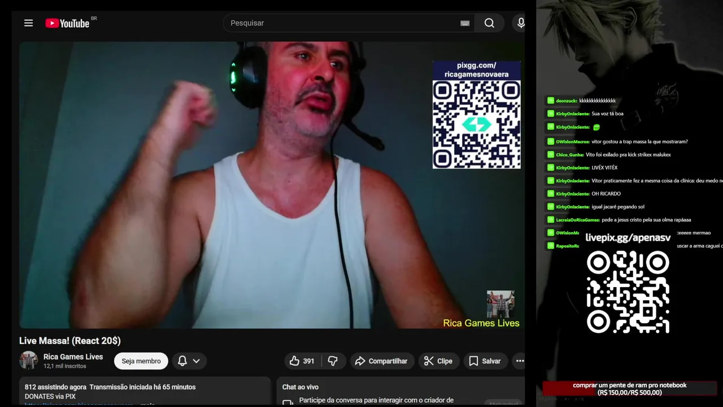The width and height of the screenshot is (723, 407).
Task: Start voice search with microphone icon
Action: (x=521, y=23)
